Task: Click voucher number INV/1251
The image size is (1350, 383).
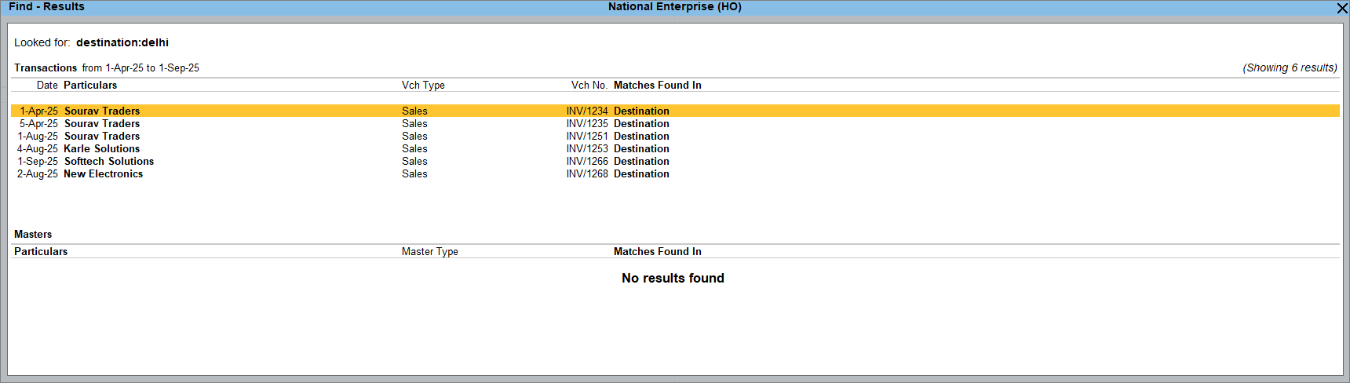Action: point(586,136)
